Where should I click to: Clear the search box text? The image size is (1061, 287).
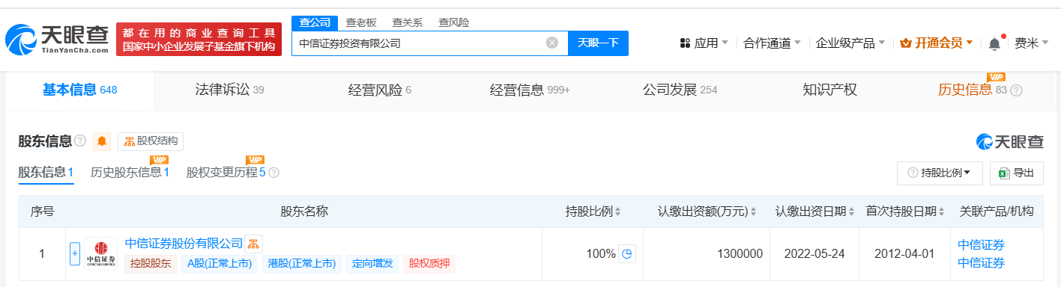[x=552, y=43]
